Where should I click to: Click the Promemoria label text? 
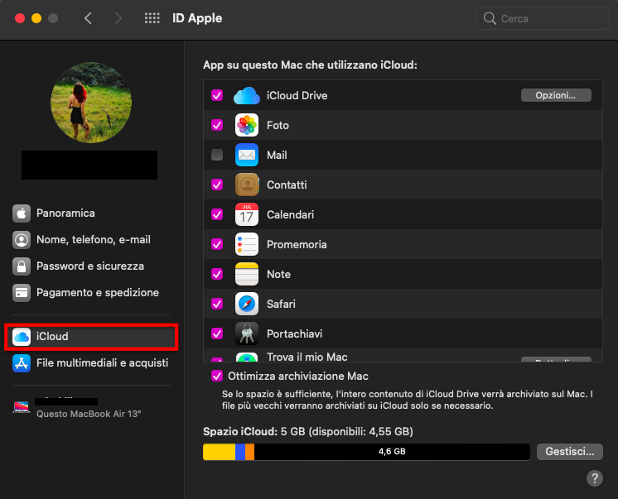(x=297, y=245)
